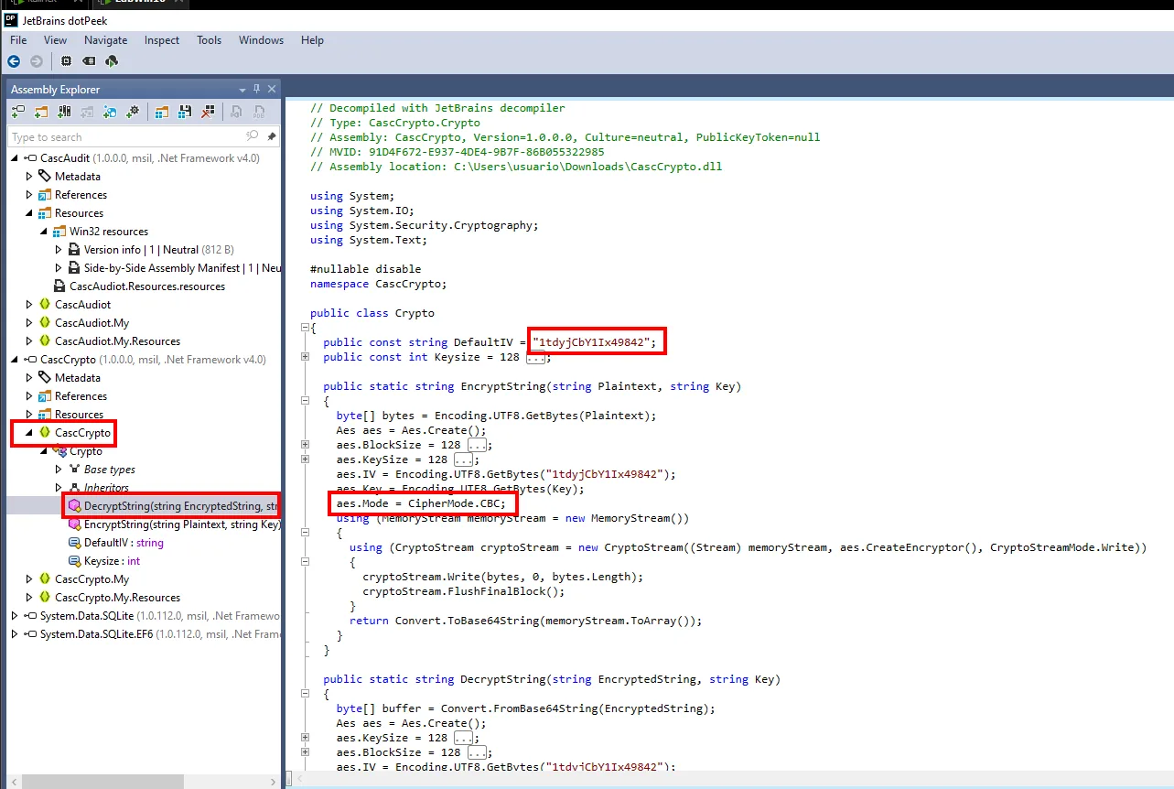Select the DefaultIV : string field
This screenshot has width=1174, height=789.
(x=116, y=543)
